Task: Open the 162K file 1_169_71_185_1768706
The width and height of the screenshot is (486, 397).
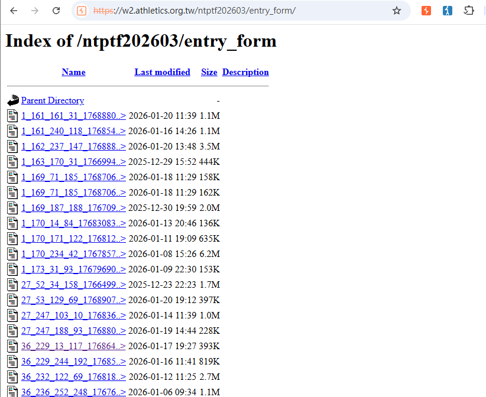Action: click(x=73, y=193)
